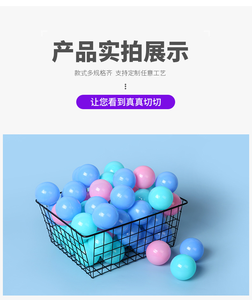Click the three vertical dots icon
The image size is (252, 300).
[125, 86]
